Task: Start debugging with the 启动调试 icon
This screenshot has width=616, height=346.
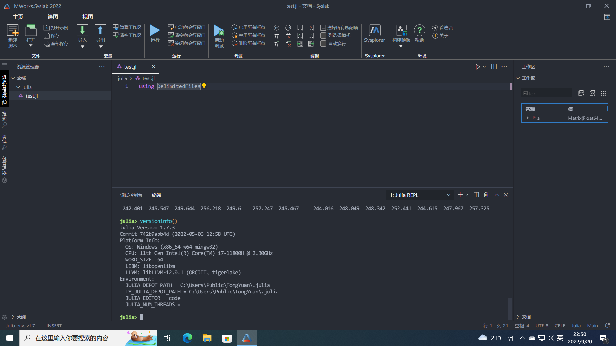Action: [x=219, y=31]
